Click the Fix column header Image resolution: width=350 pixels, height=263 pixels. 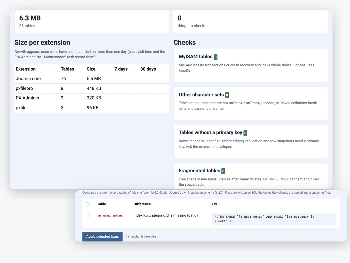click(214, 204)
